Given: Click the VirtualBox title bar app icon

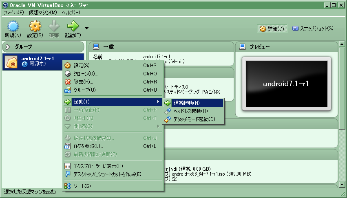Looking at the screenshot, I should (x=5, y=5).
